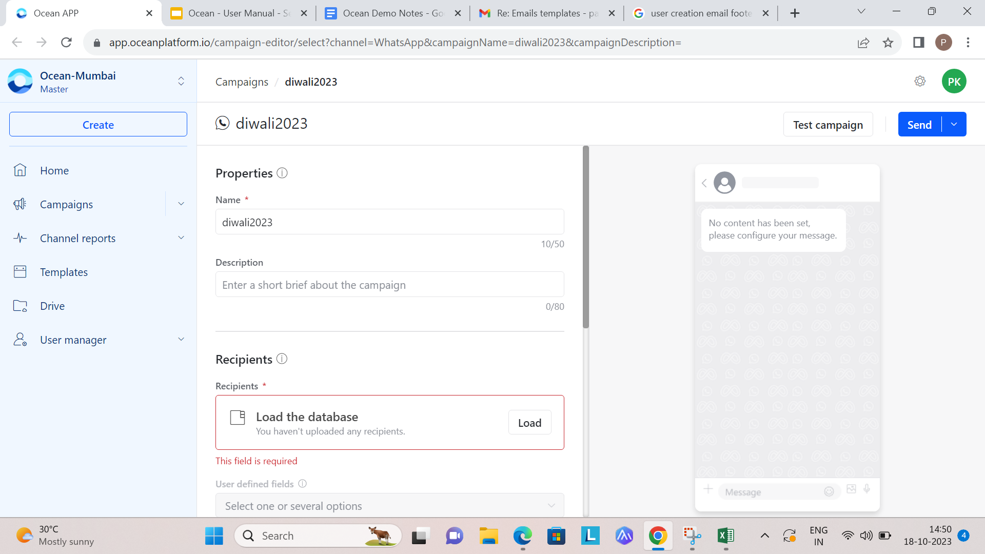Focus the Description text field
This screenshot has width=985, height=554.
coord(389,284)
